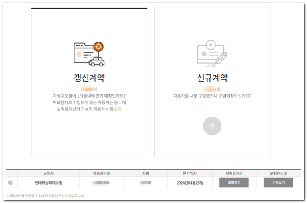Open history with the 이력보기 button
Screen dimensions: 307x203
278,183
